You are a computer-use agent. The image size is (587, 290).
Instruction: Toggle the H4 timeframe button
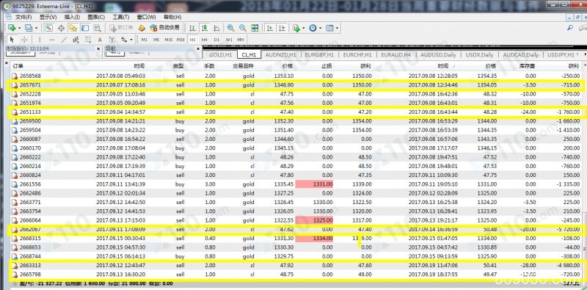click(x=205, y=40)
